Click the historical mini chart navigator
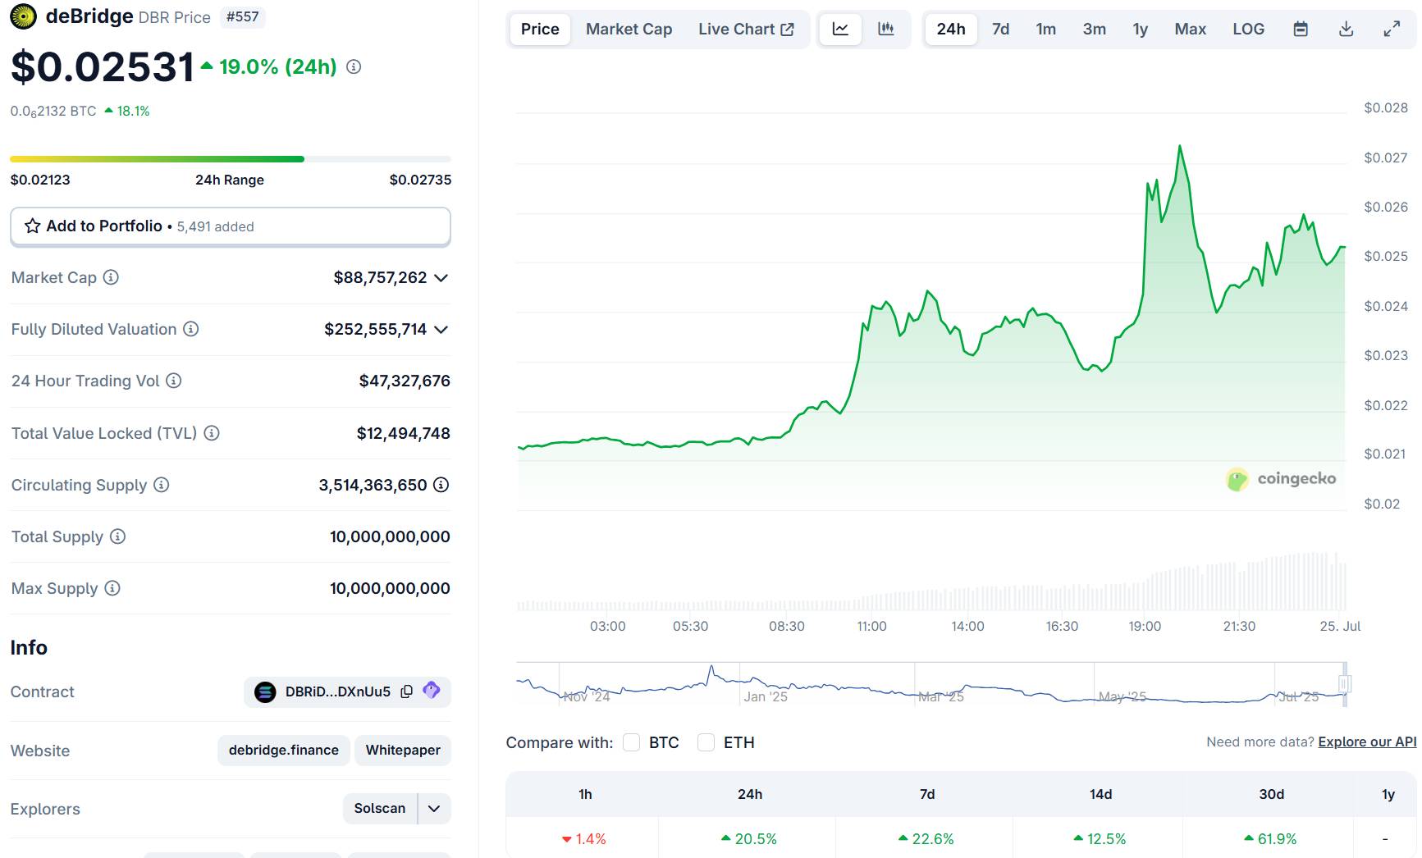Screen dimensions: 1422x858 click(x=931, y=684)
